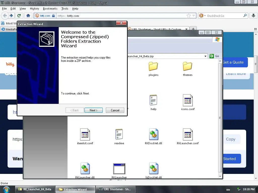Open URL bar history dropdown arrow
The image size is (258, 193).
point(194,16)
